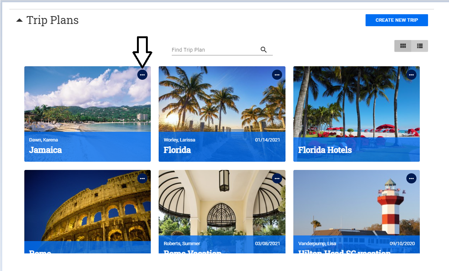Open the Florida card three-dot menu
Screen dimensions: 449x271
[277, 75]
